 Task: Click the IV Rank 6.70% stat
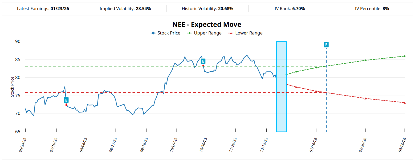[x=290, y=9]
